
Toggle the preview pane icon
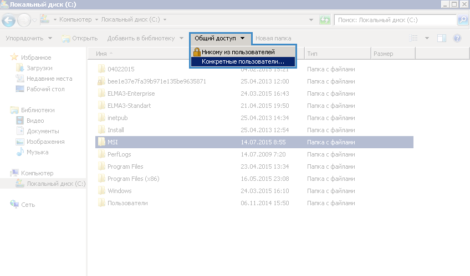(442, 38)
